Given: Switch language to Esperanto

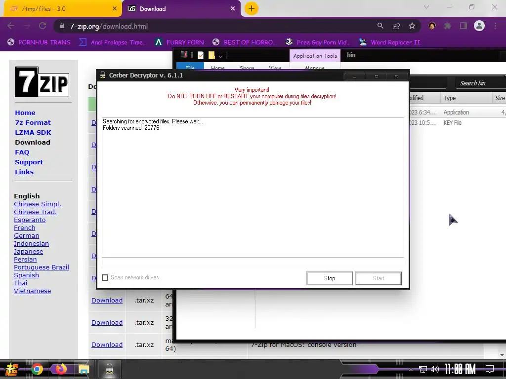Looking at the screenshot, I should [x=30, y=220].
